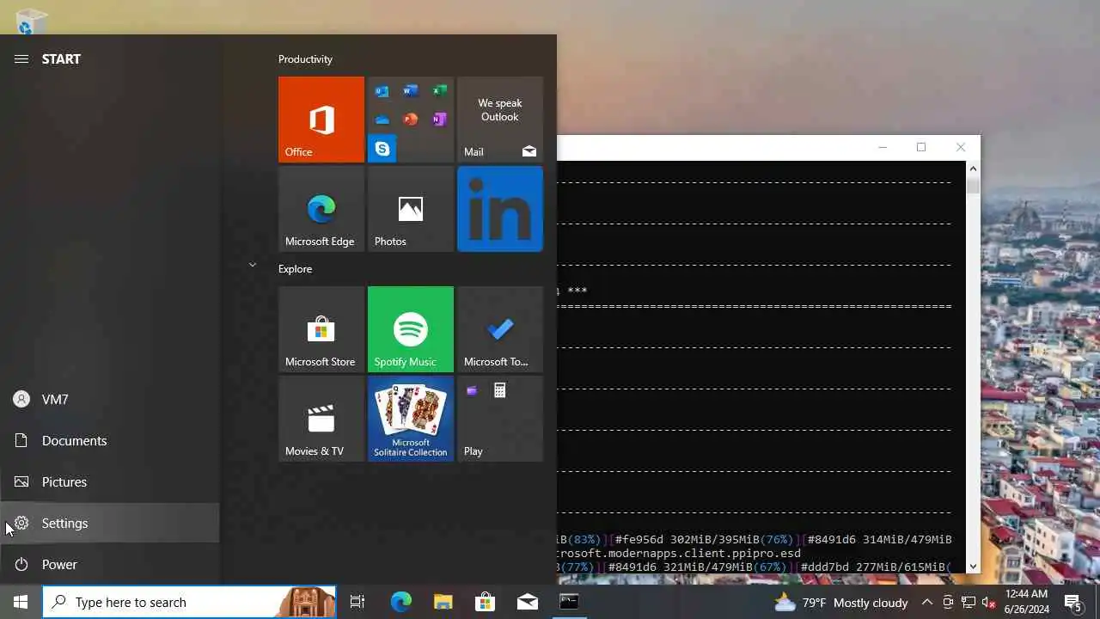Open the Photos tile

(x=411, y=209)
